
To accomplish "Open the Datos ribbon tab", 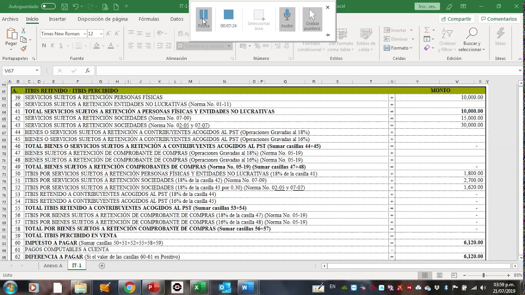I will 177,19.
